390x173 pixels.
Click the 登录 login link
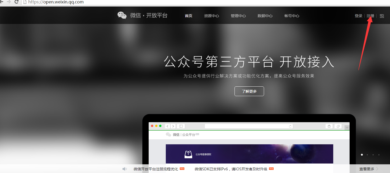[x=358, y=16]
